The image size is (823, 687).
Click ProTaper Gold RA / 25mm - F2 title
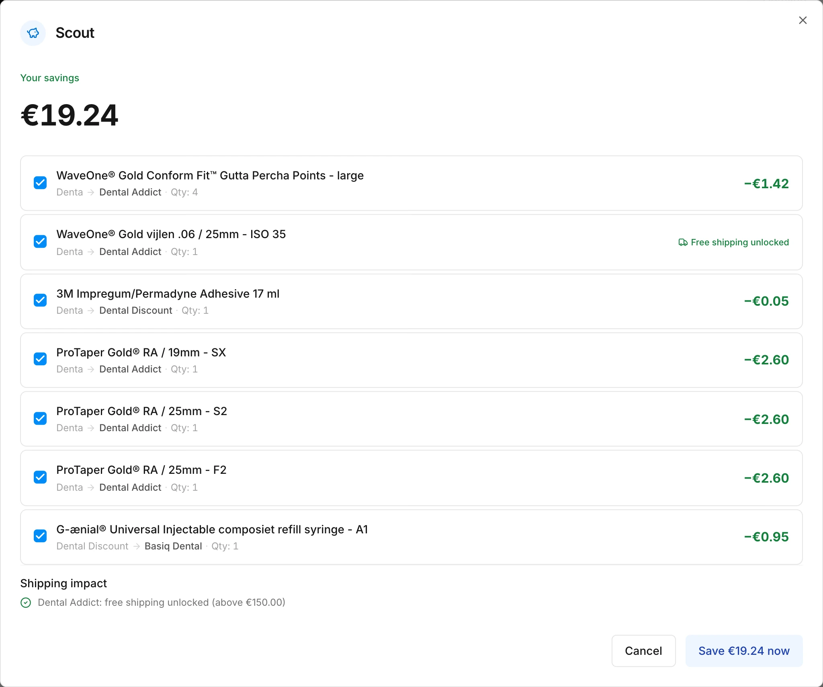(141, 470)
